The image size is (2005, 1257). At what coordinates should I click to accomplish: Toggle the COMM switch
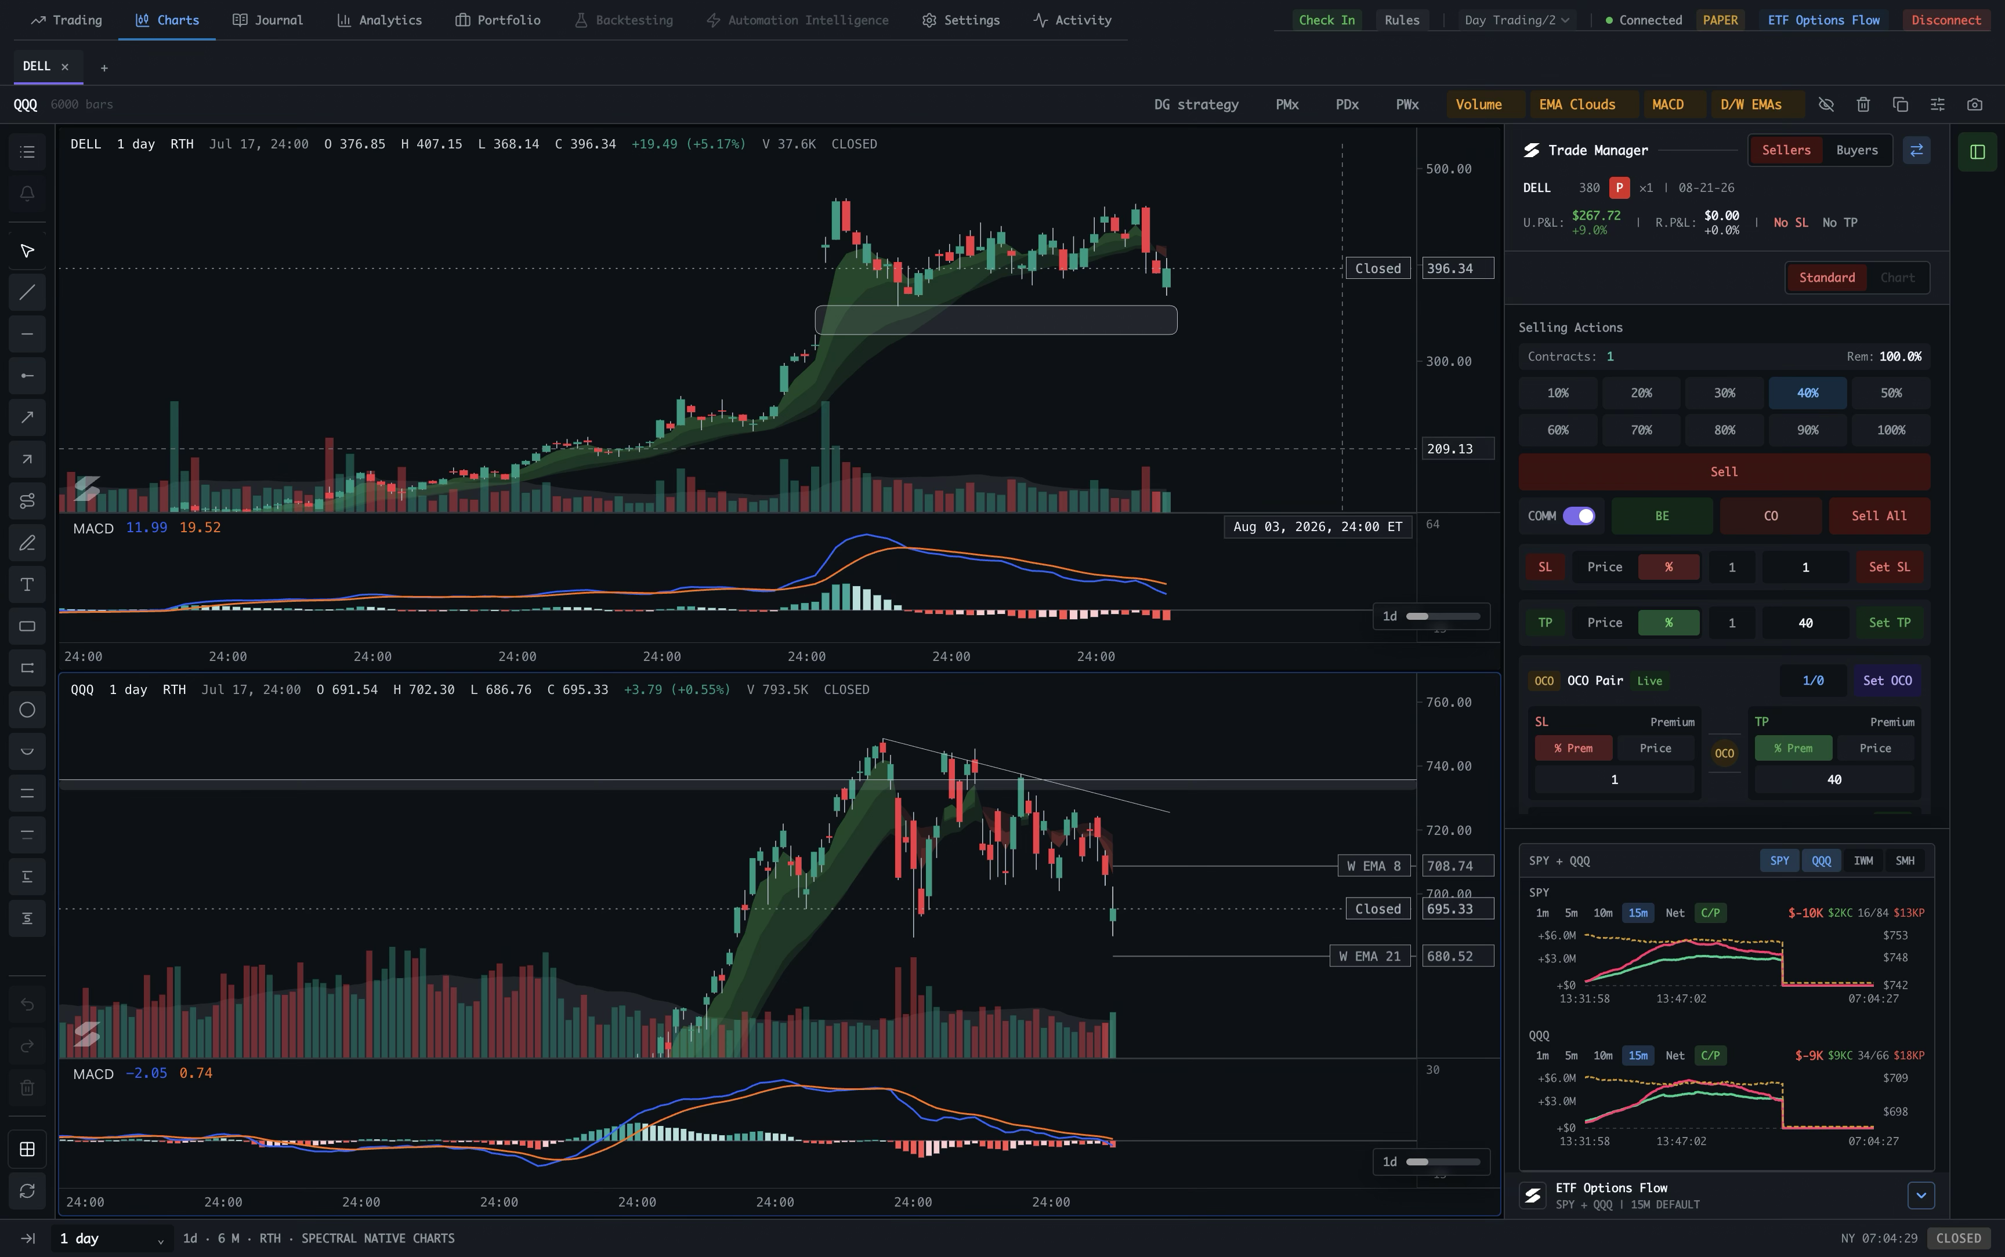[1579, 516]
